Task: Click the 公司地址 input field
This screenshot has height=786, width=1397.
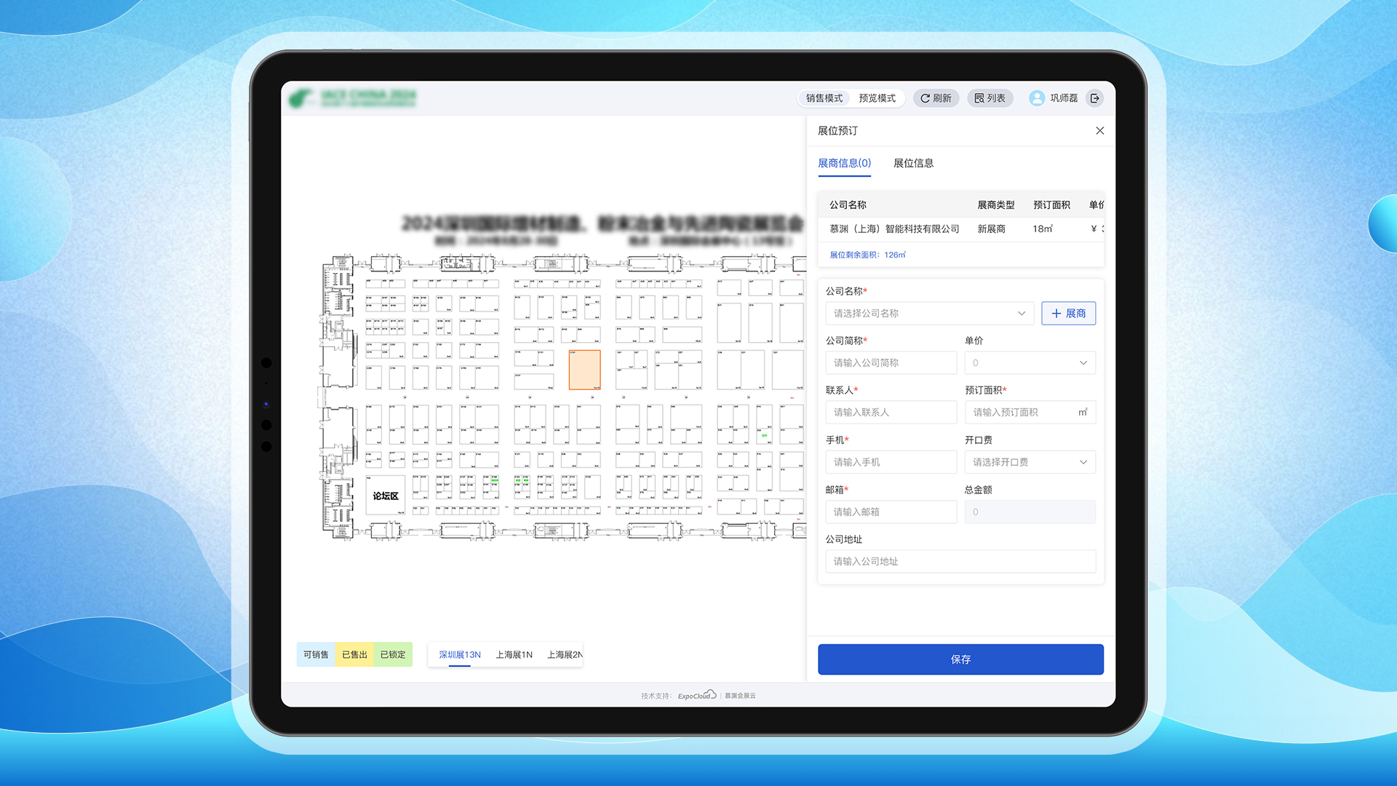Action: [x=960, y=562]
